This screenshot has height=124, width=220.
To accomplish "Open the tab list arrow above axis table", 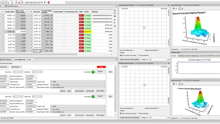I will 116,6.
